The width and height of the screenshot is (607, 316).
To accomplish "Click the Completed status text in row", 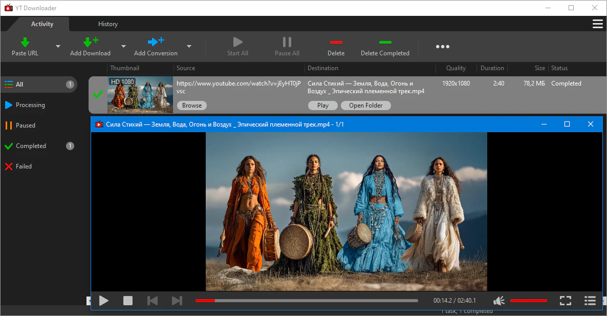I will click(566, 83).
